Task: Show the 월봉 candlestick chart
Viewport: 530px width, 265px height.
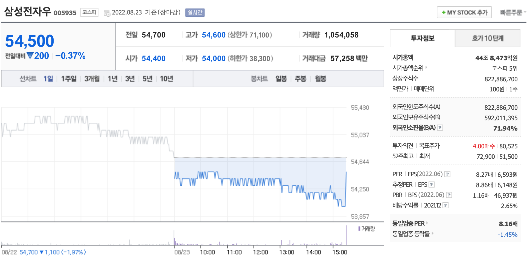Action: click(x=321, y=79)
